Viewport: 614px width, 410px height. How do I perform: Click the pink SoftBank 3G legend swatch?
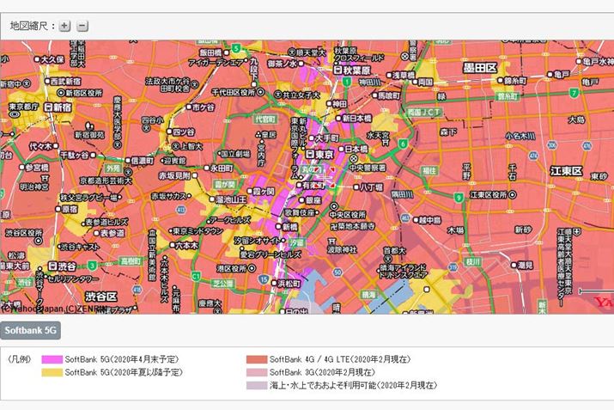[x=257, y=372]
